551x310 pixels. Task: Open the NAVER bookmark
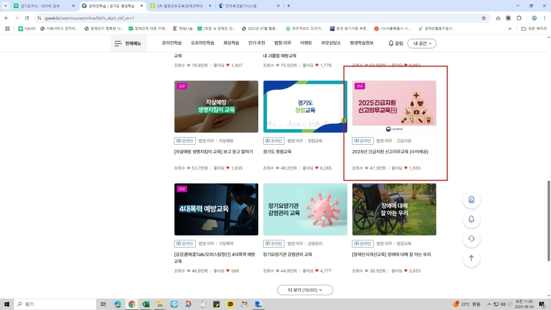(27, 29)
